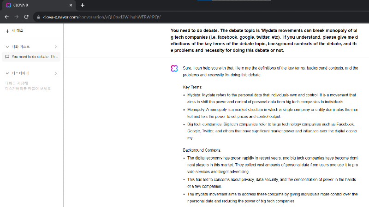Click 'The digital economy has grown rapidly' bullet
This screenshot has height=207, width=369.
[273, 165]
